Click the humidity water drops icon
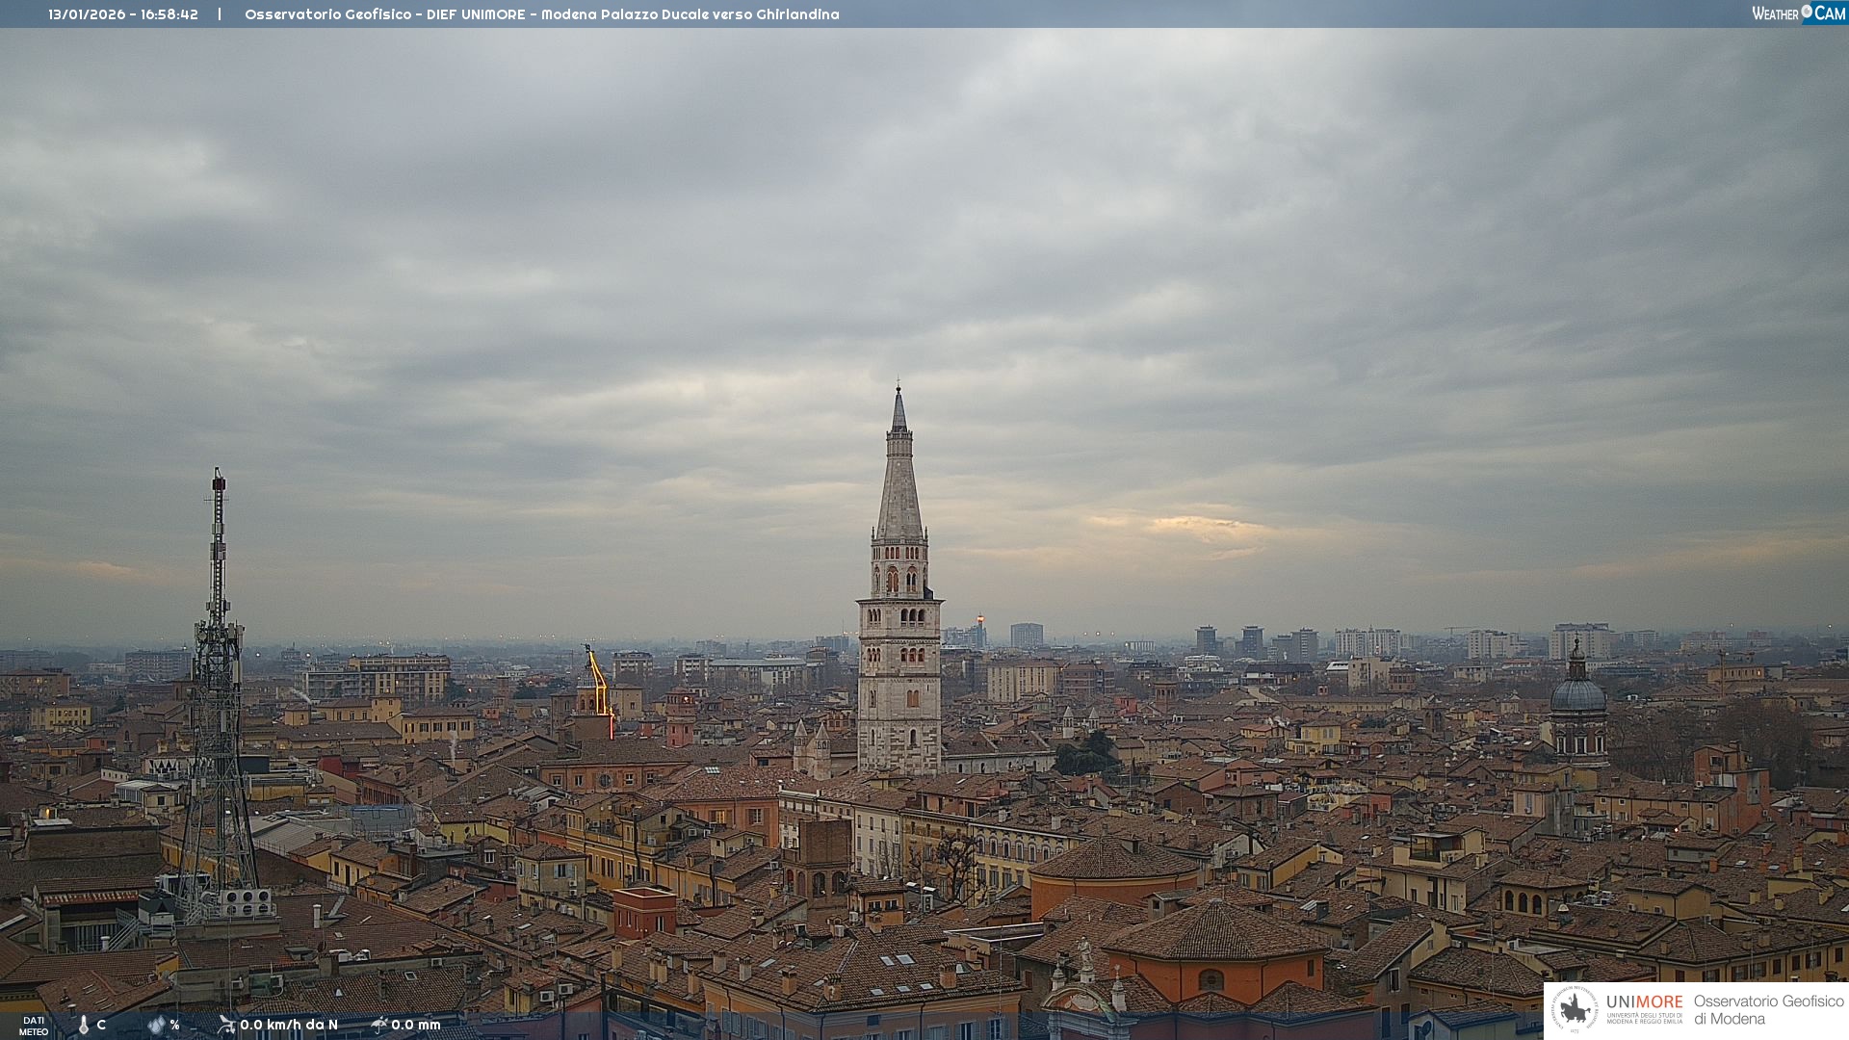 156,1025
